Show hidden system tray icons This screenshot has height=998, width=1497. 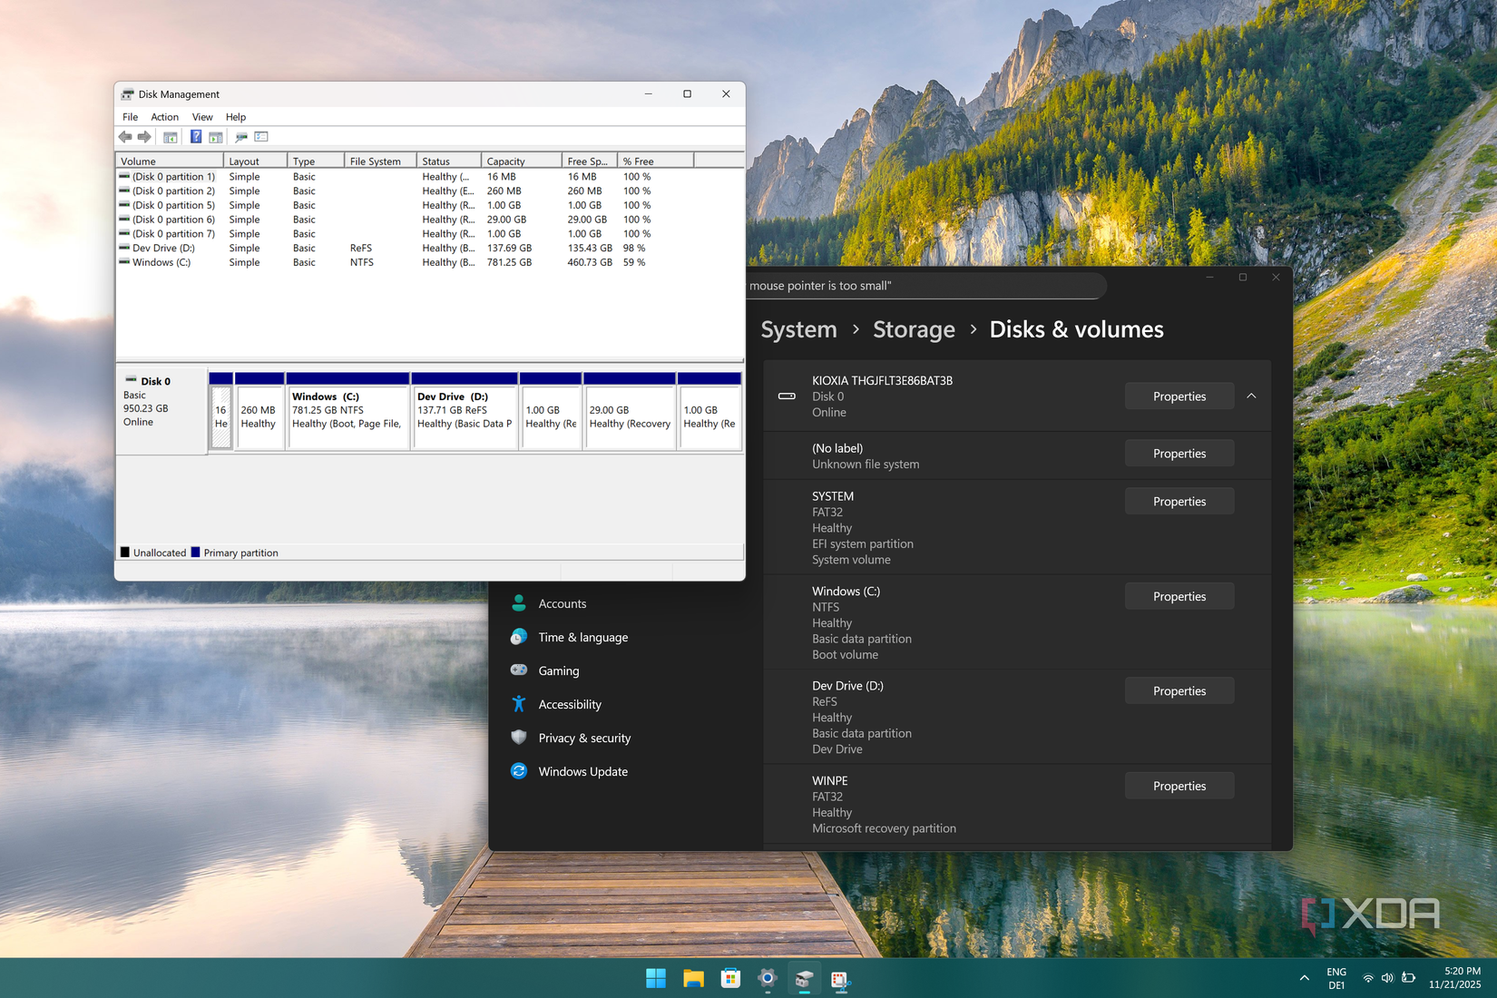(1304, 978)
